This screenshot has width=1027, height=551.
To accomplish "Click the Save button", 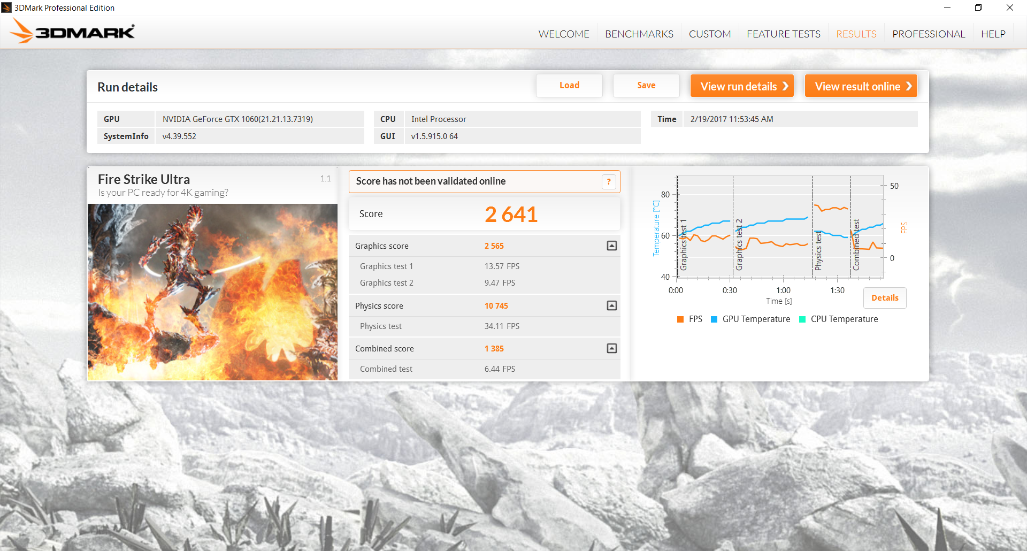I will pyautogui.click(x=646, y=86).
